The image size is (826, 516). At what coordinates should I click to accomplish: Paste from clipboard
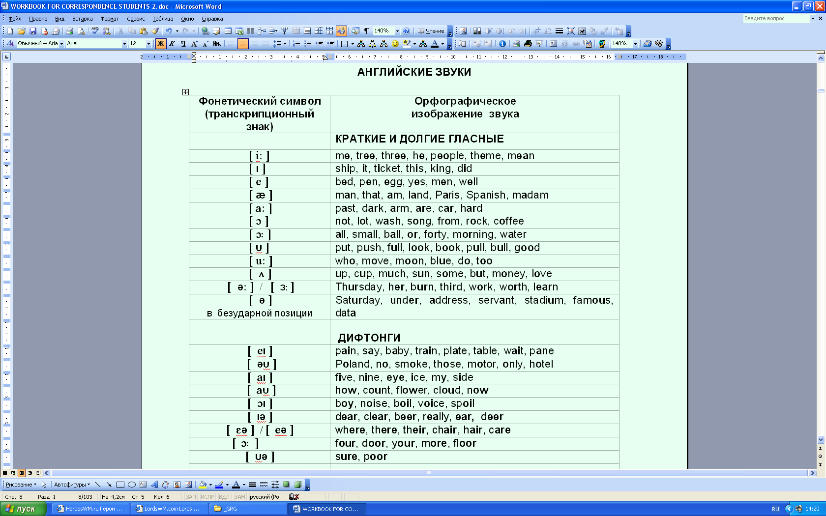pos(144,31)
